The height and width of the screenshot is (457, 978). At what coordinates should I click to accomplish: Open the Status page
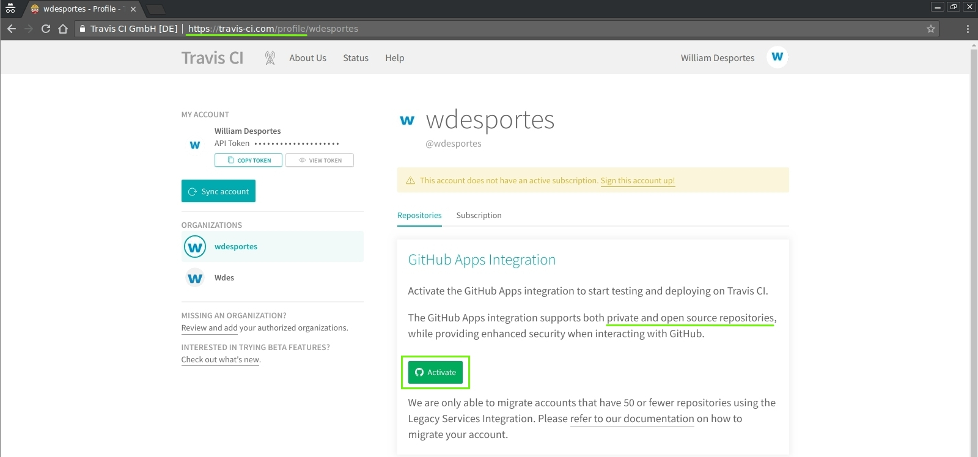pos(356,58)
